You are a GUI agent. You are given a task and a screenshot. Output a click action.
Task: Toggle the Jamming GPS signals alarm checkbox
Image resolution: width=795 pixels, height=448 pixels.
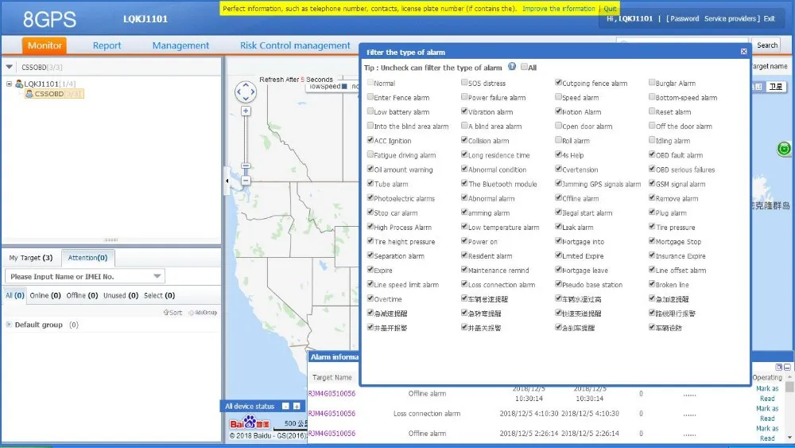point(558,183)
